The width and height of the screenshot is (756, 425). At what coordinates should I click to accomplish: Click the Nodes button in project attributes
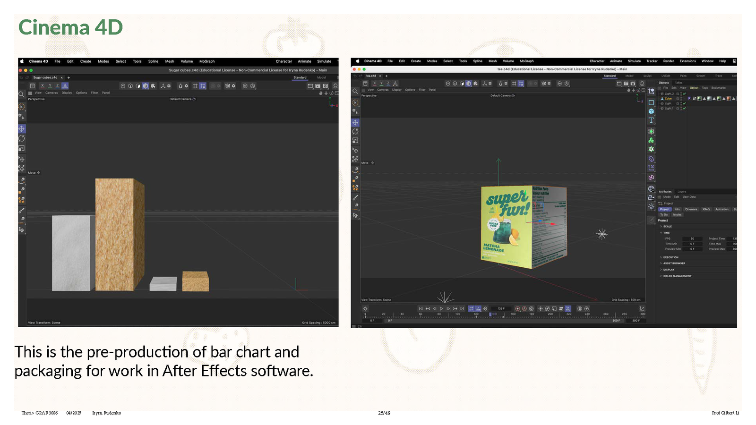(677, 215)
